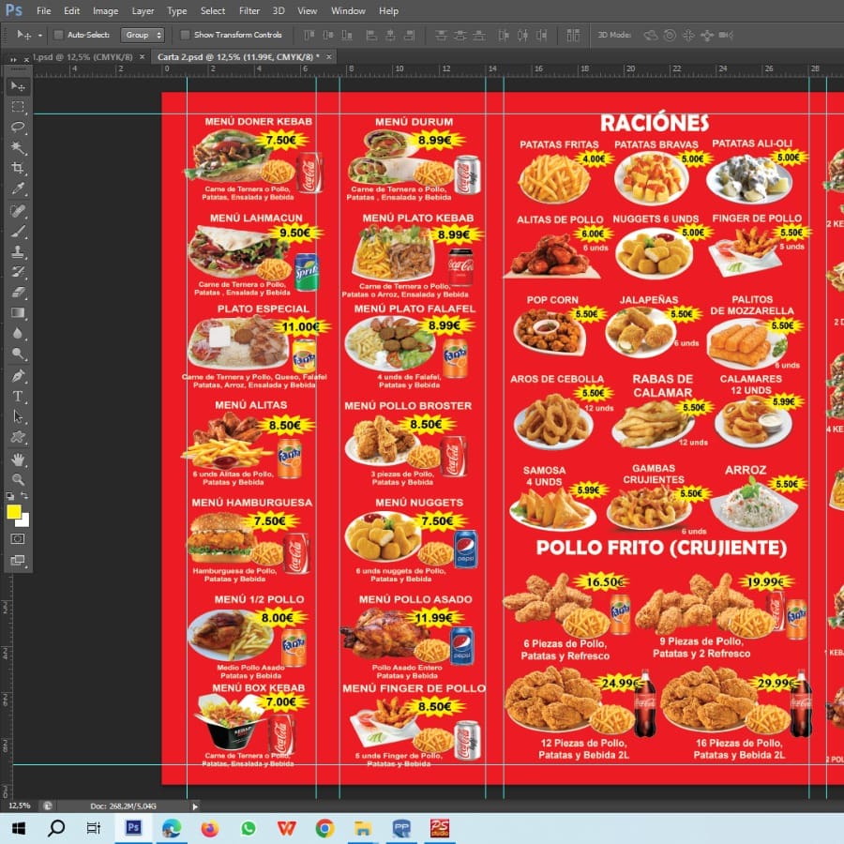Screen dimensions: 844x844
Task: Activate the Hand tool
Action: [x=18, y=460]
